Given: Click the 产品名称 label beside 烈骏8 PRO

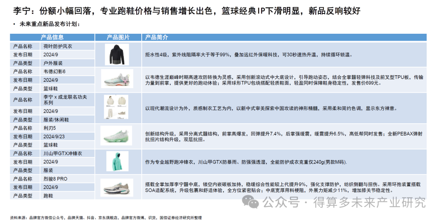Looking at the screenshot, I should tap(23, 179).
